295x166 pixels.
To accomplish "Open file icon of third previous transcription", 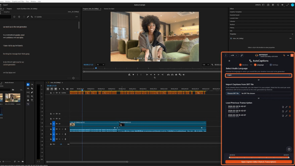I will coord(283,116).
